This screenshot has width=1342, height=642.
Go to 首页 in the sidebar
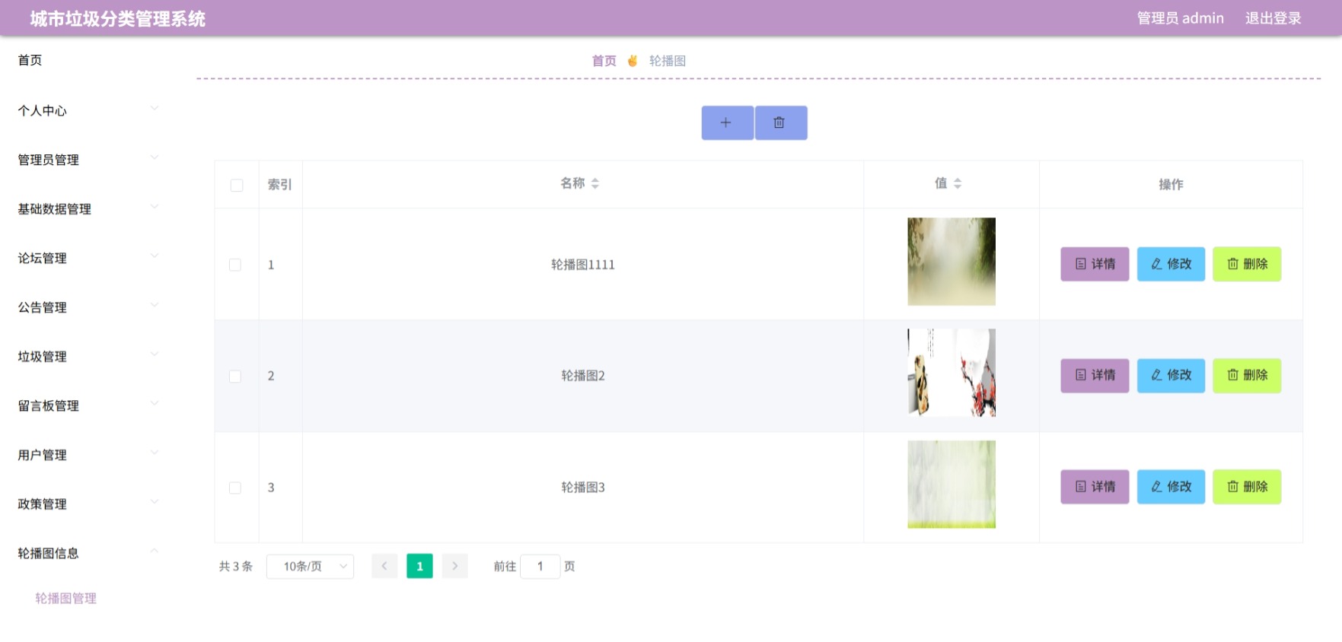pos(30,60)
